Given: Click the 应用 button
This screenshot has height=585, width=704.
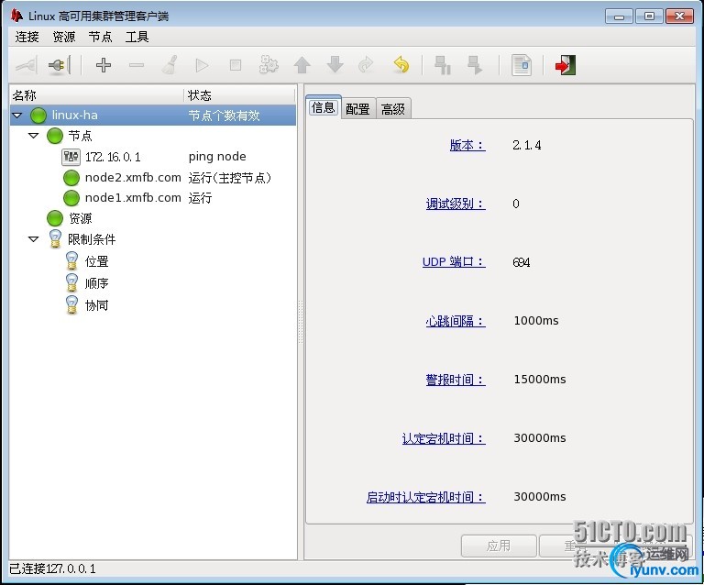Looking at the screenshot, I should (499, 546).
